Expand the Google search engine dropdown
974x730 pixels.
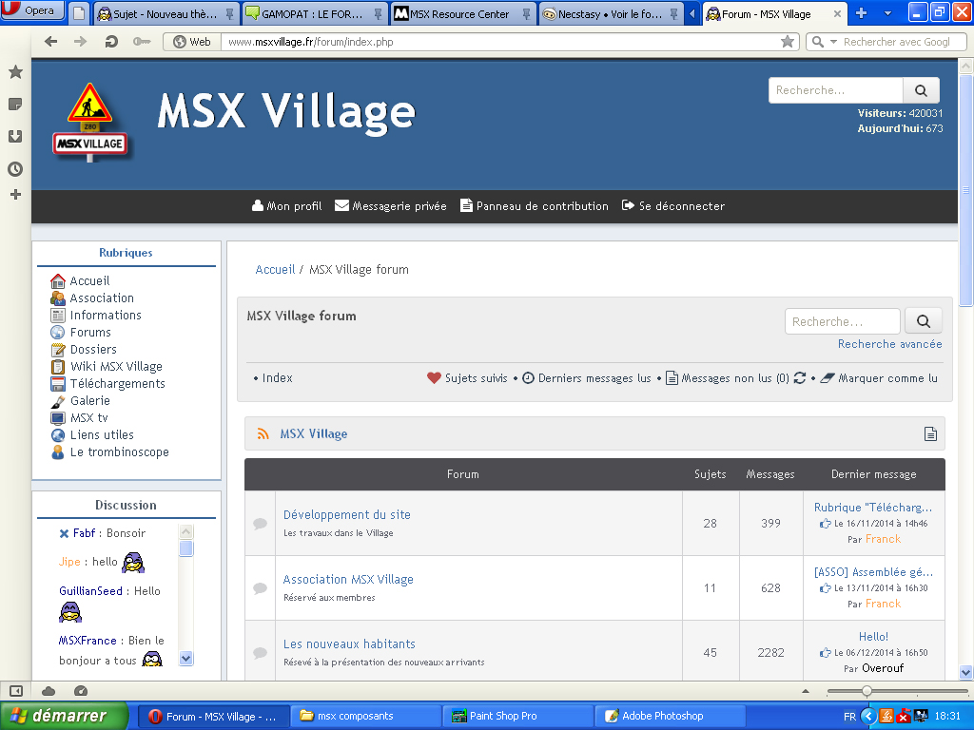pyautogui.click(x=833, y=42)
